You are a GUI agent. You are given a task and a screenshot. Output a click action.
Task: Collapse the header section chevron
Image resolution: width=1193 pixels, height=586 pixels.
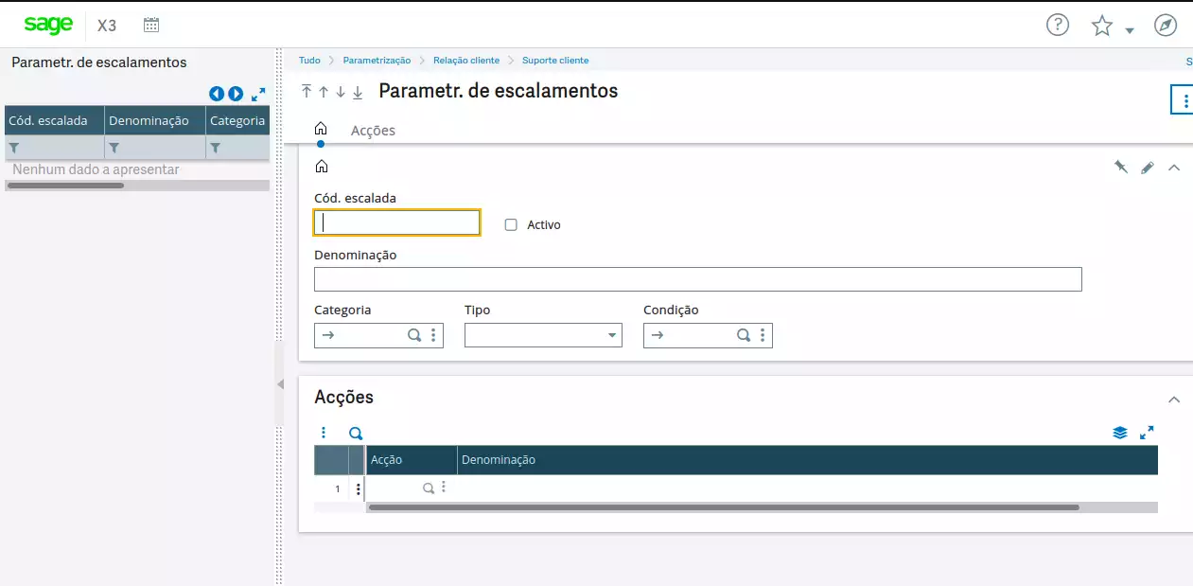(1174, 168)
